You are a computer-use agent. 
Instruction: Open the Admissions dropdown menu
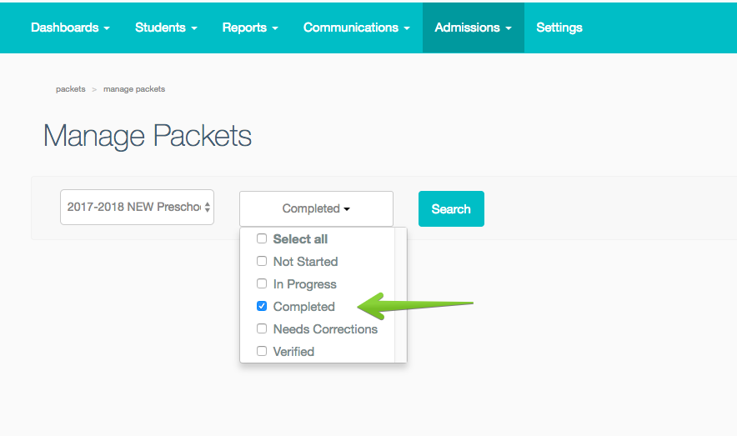point(473,28)
